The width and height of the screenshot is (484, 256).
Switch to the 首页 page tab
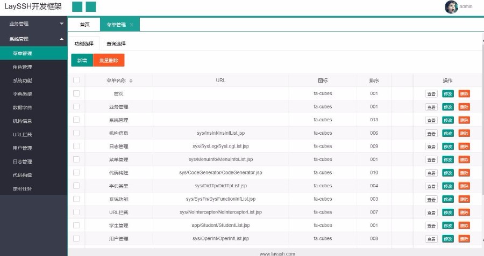pos(84,25)
